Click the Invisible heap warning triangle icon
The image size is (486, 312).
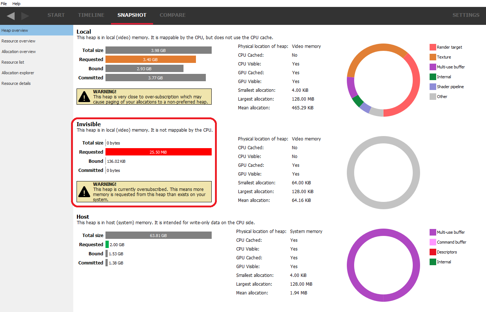click(85, 192)
